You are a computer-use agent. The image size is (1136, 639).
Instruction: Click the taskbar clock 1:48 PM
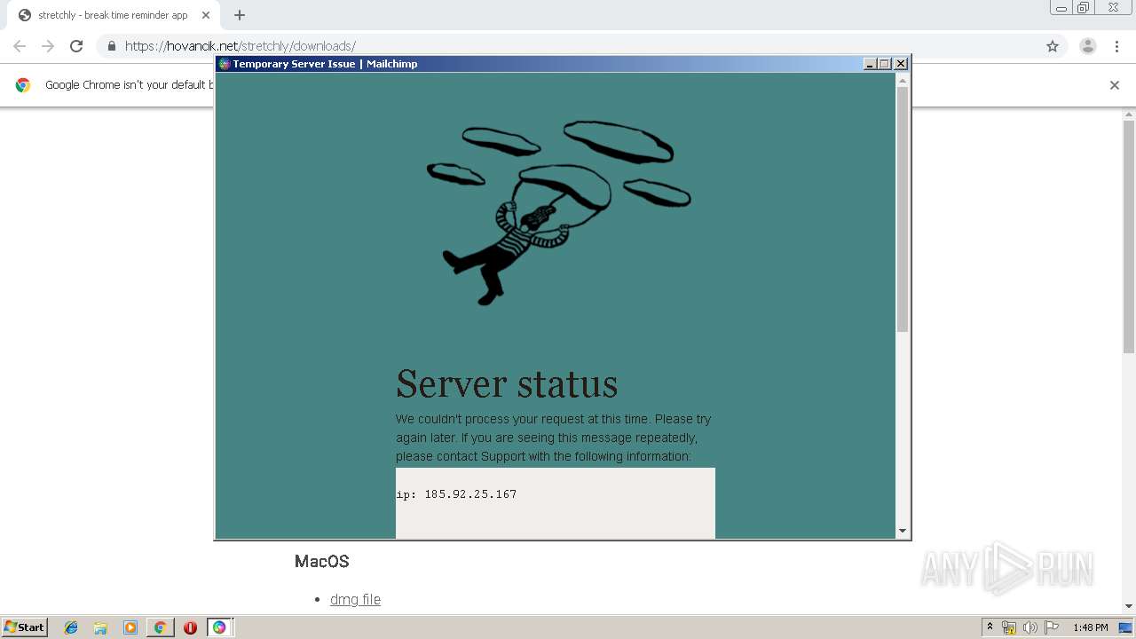(1090, 627)
